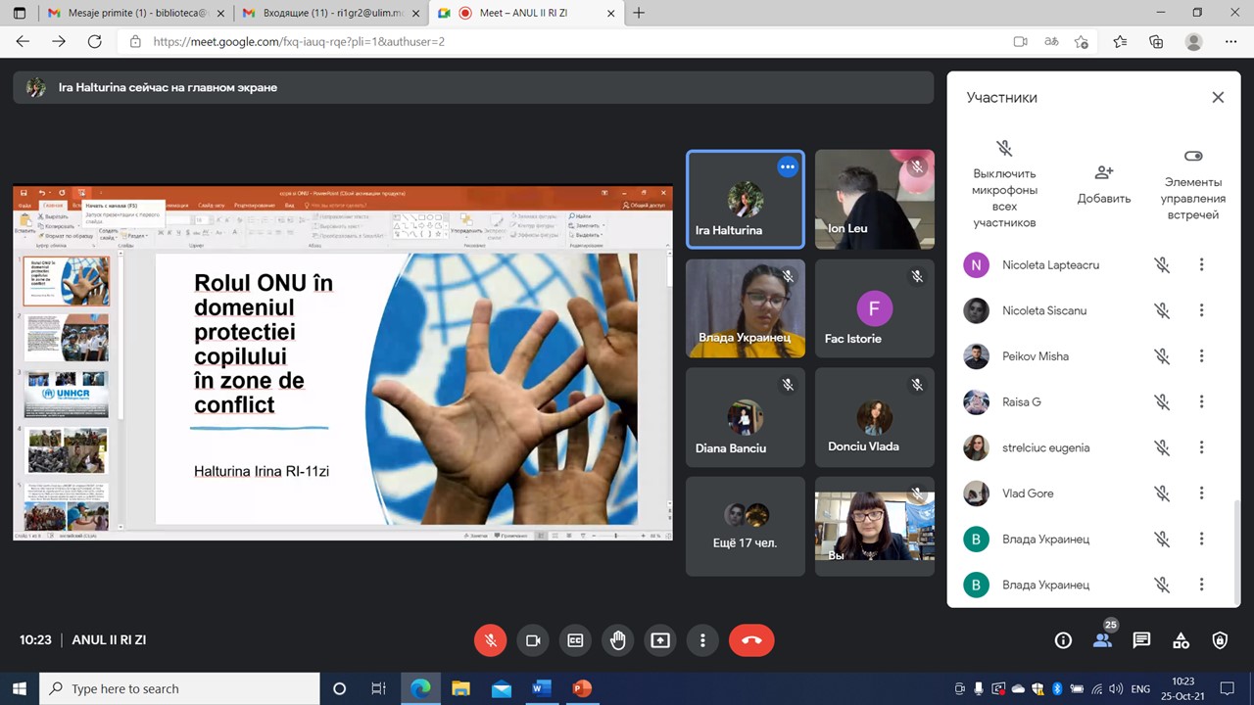Toggle the camera button in Meet controls
Image resolution: width=1254 pixels, height=705 pixels.
tap(533, 640)
